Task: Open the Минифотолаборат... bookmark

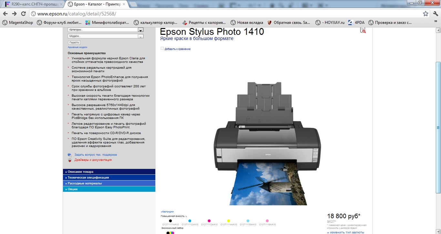Action: 107,23
